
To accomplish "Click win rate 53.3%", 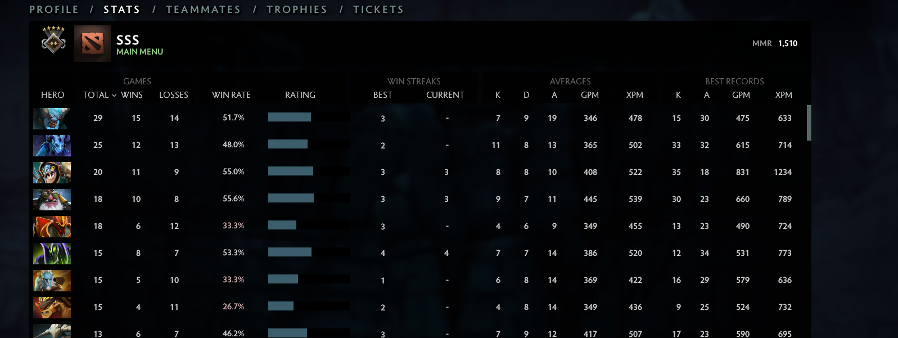I will 233,253.
